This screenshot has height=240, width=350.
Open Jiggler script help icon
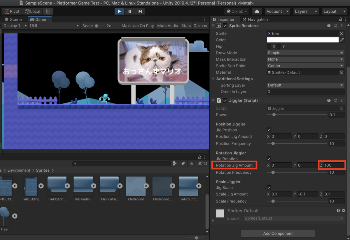tap(329, 100)
